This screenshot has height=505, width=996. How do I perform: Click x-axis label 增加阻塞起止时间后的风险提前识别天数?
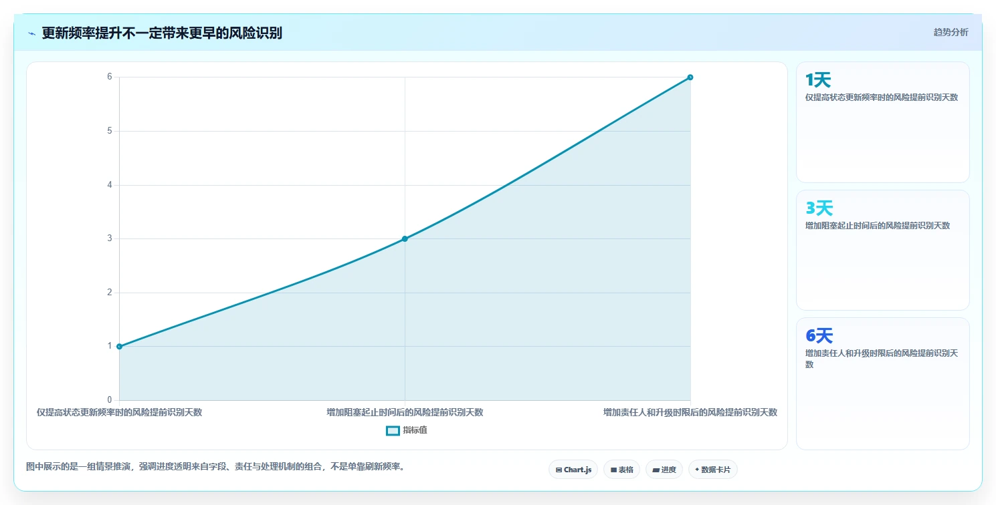point(405,412)
